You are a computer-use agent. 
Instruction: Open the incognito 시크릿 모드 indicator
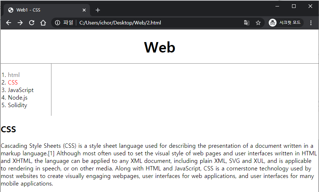click(x=286, y=23)
